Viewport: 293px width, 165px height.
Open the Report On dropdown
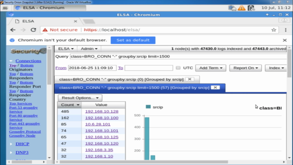pyautogui.click(x=245, y=68)
